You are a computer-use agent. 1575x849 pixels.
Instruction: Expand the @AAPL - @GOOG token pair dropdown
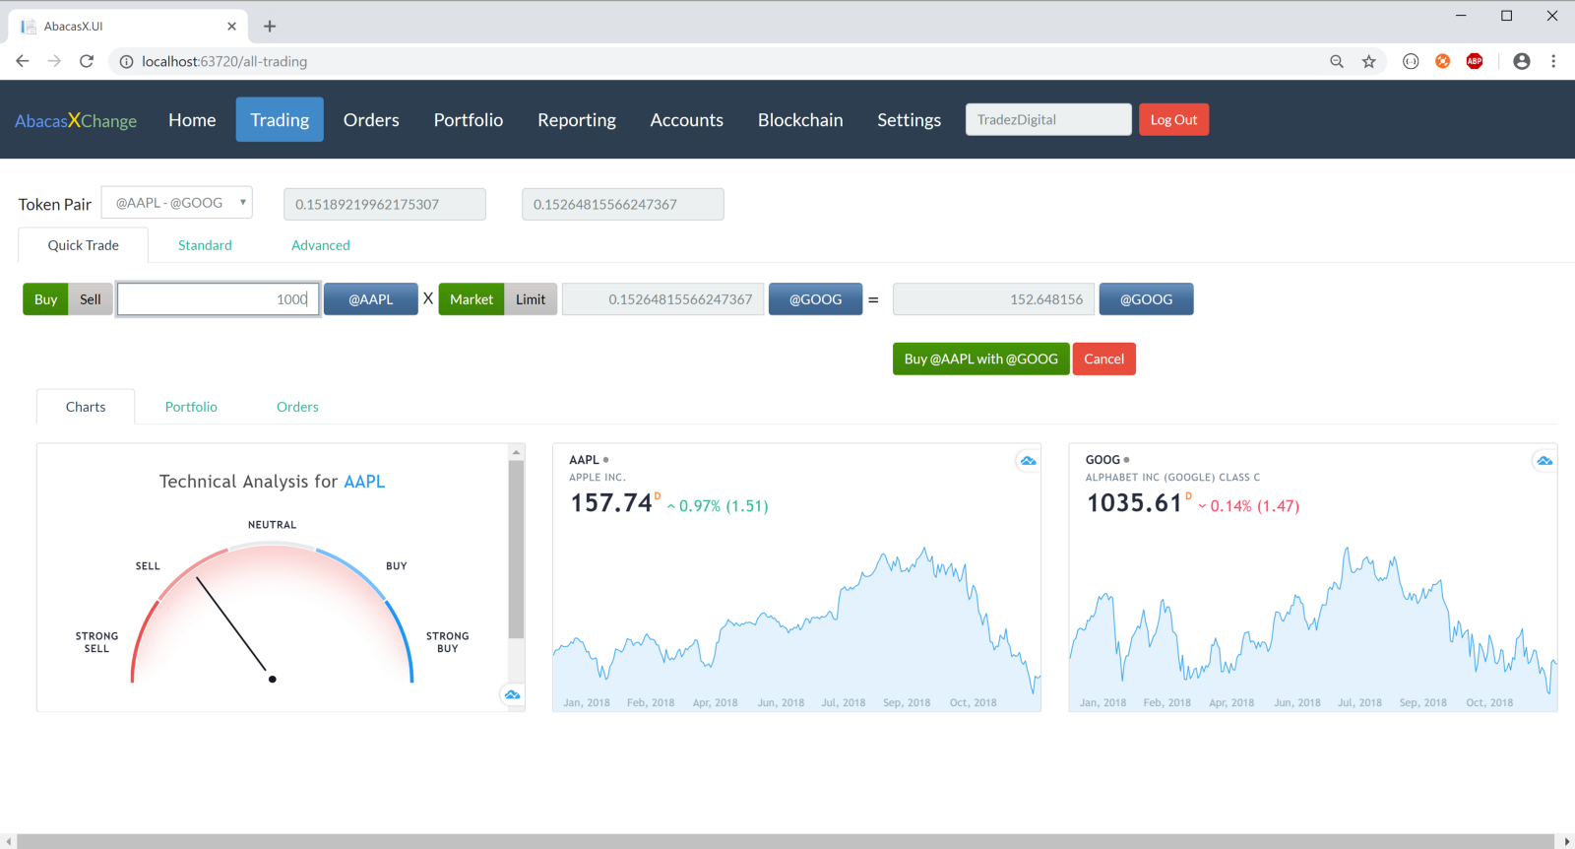[177, 203]
